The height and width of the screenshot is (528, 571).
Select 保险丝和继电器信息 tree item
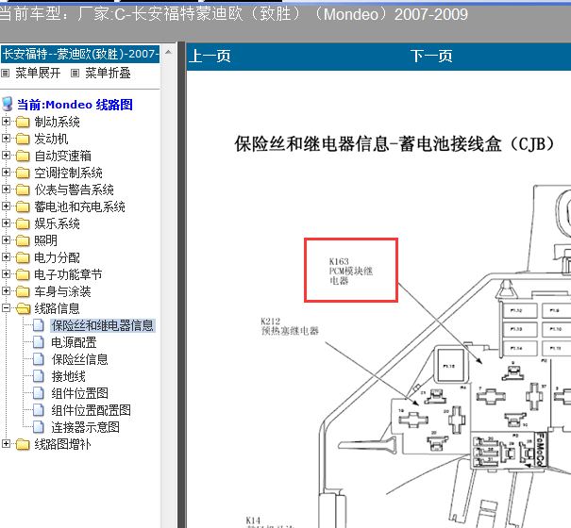pyautogui.click(x=103, y=325)
